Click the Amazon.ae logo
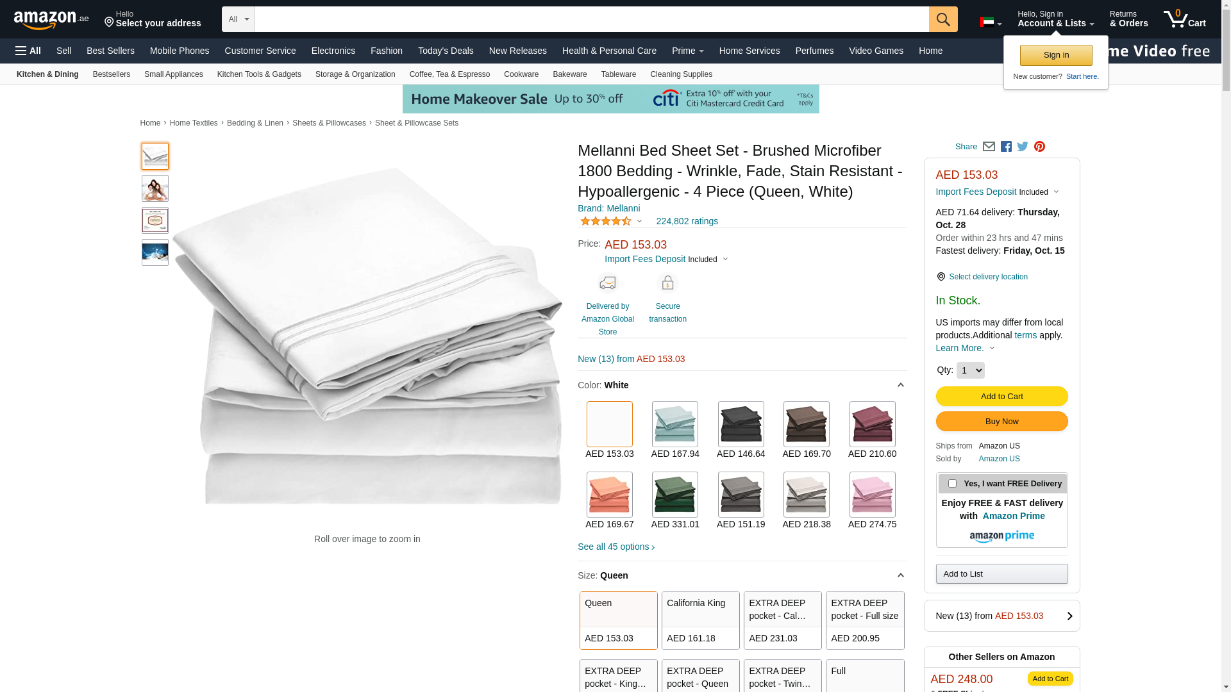This screenshot has width=1231, height=692. [51, 20]
